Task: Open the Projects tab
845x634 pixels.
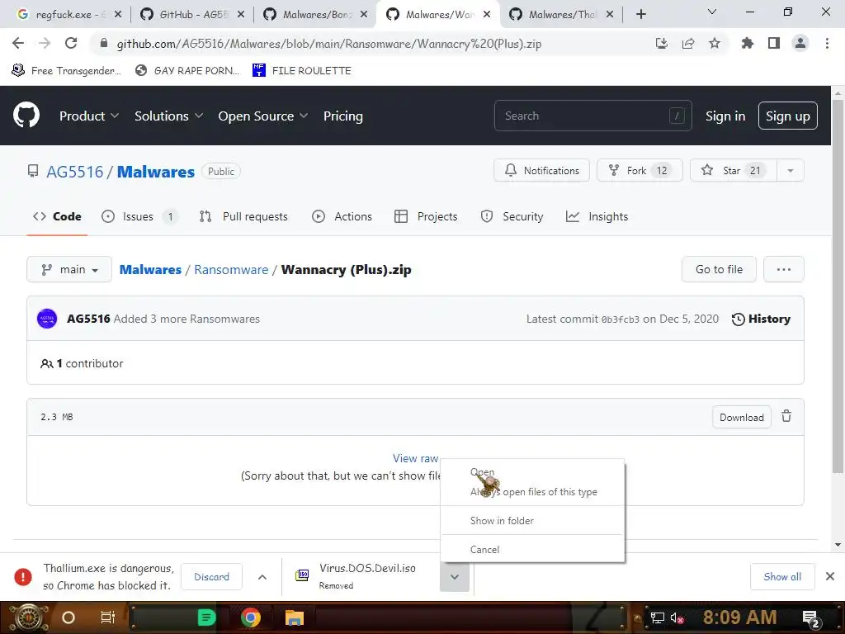Action: point(426,216)
